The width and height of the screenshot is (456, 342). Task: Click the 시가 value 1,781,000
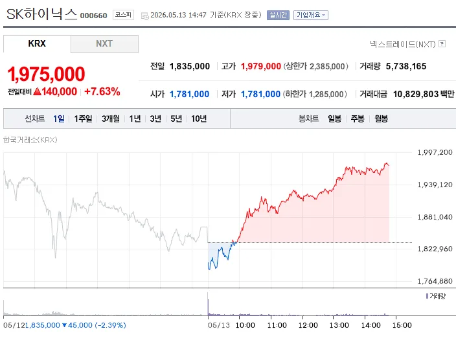[189, 94]
